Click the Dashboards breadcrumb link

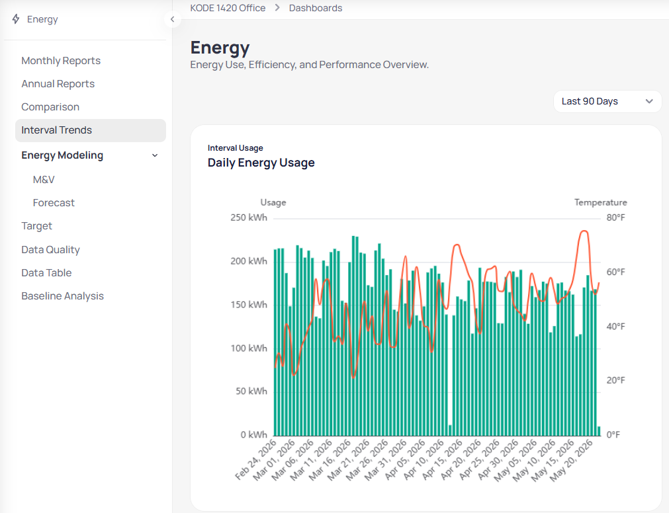coord(316,8)
